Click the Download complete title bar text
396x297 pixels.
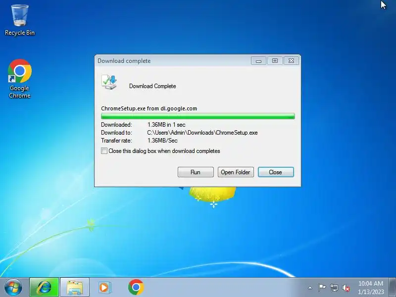point(124,61)
